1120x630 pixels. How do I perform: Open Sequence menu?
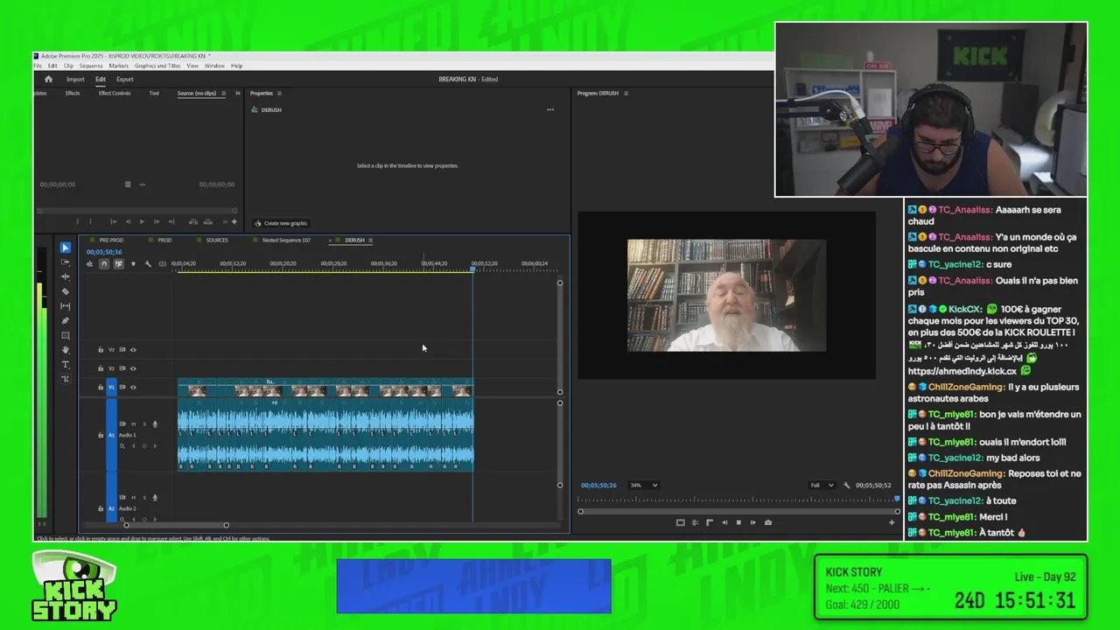click(91, 66)
